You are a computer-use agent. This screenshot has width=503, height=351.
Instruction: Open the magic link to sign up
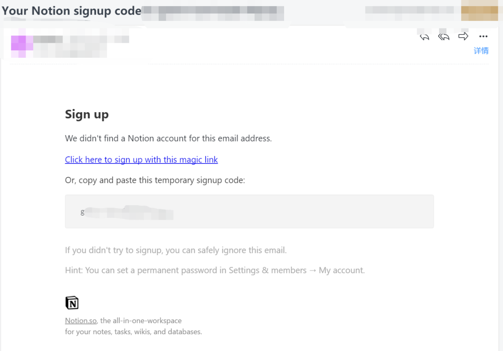pyautogui.click(x=141, y=160)
